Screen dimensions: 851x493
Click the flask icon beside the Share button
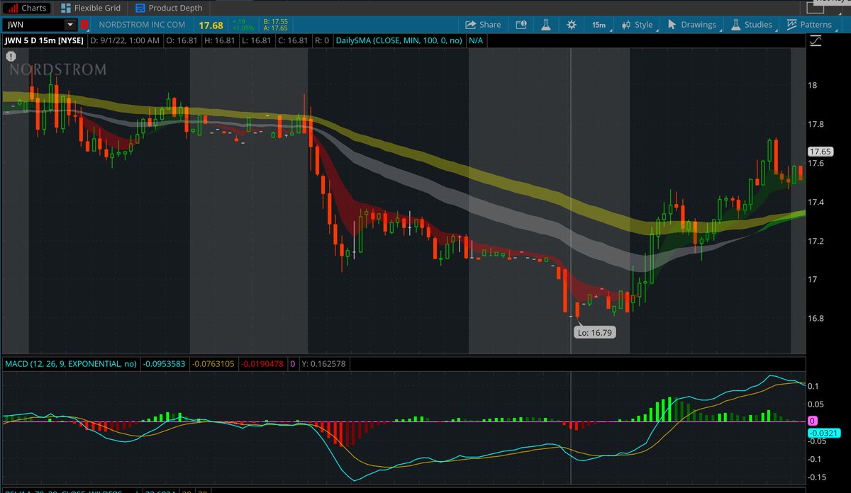coord(546,25)
